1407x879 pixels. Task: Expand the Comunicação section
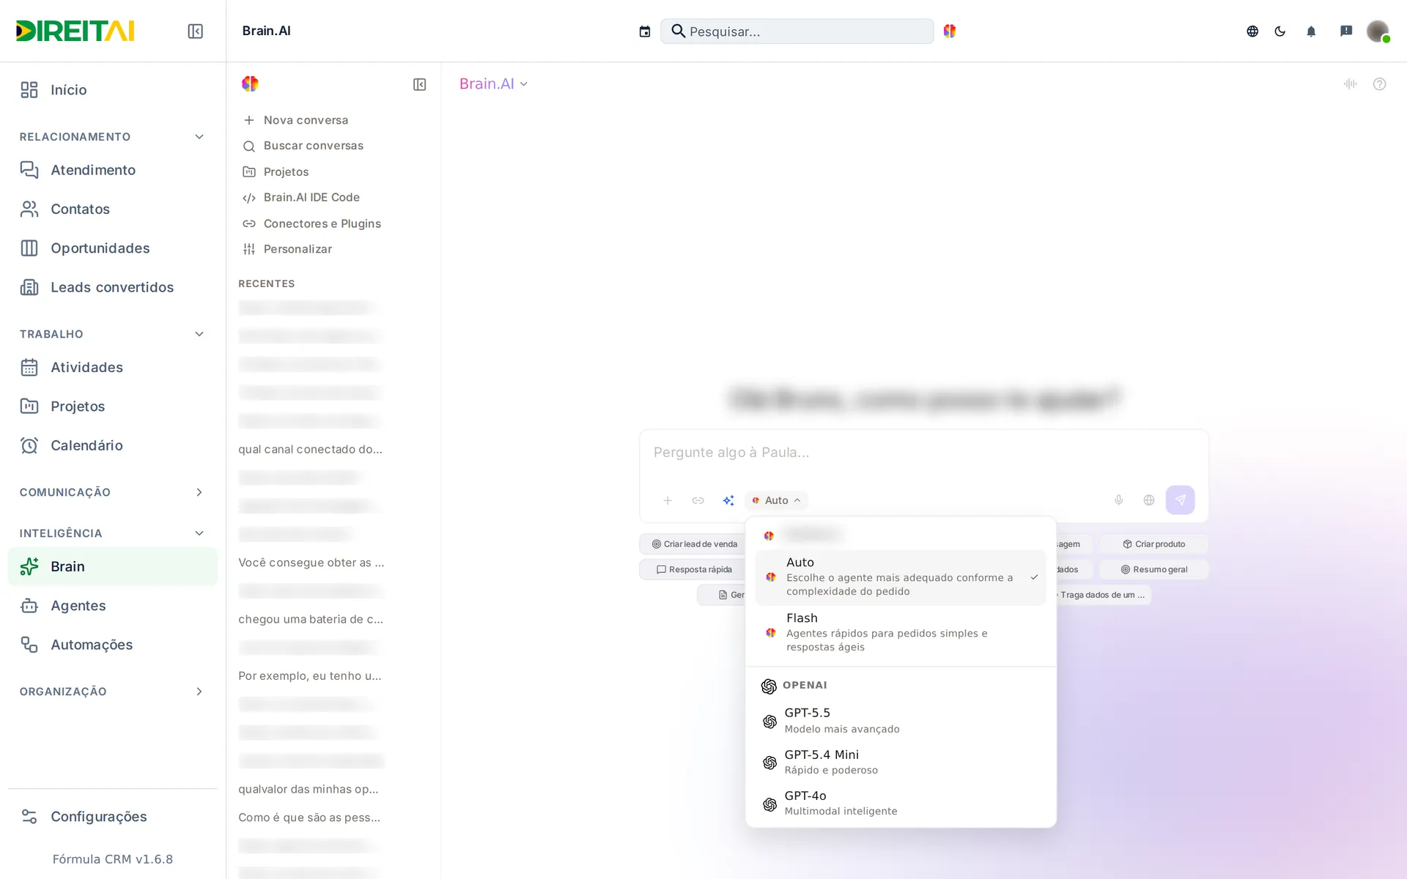[x=199, y=492]
